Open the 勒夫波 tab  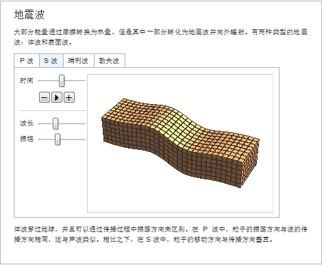tap(110, 61)
